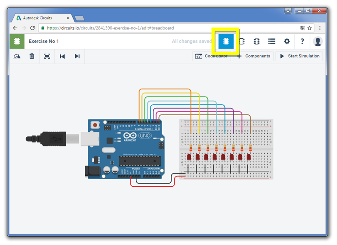The height and width of the screenshot is (245, 337).
Task: Open the help question mark icon
Action: pos(302,41)
